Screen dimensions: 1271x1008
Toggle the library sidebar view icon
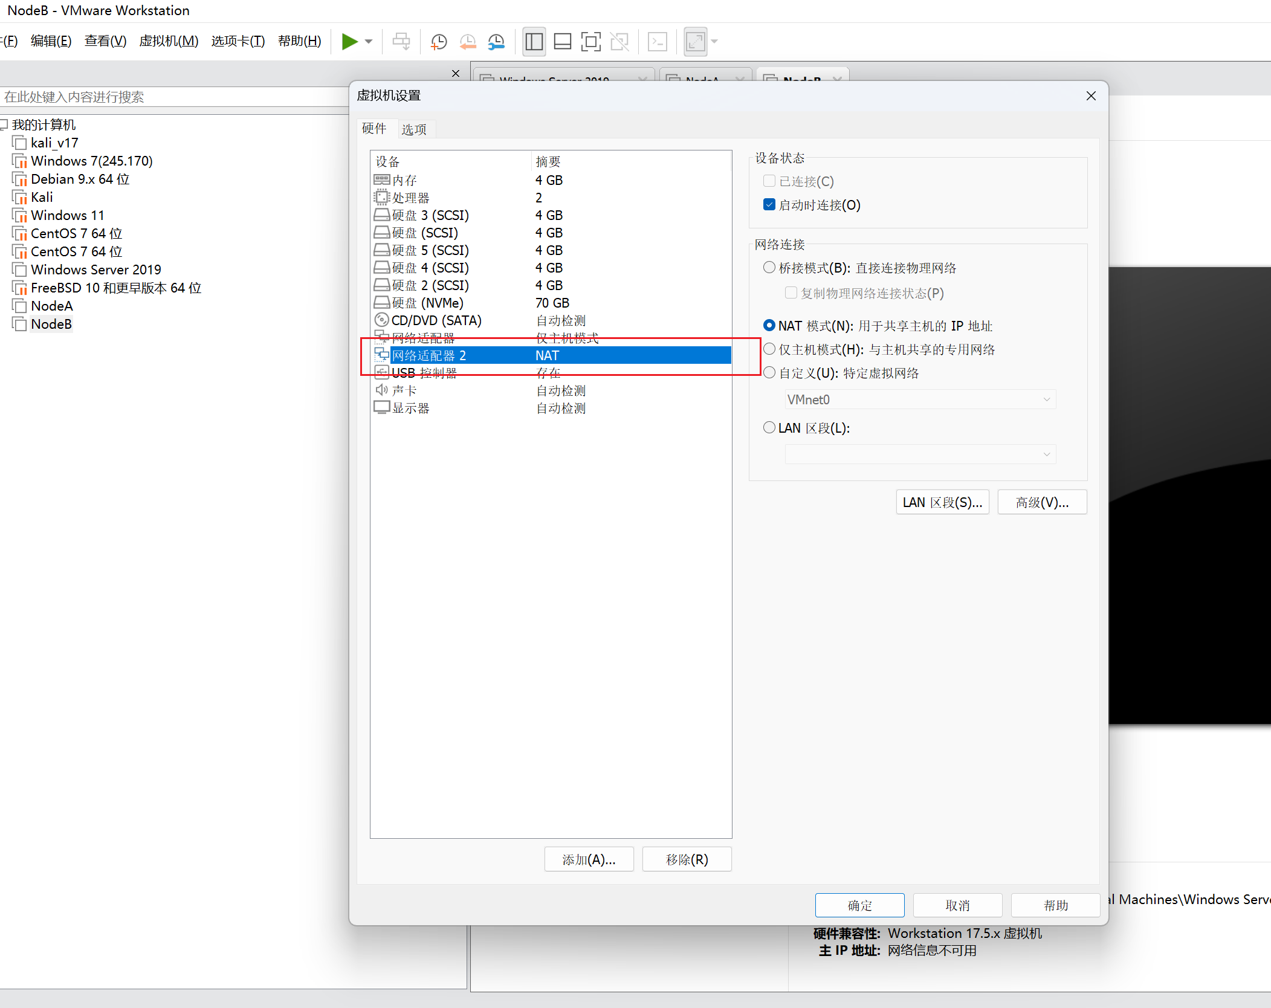[534, 42]
